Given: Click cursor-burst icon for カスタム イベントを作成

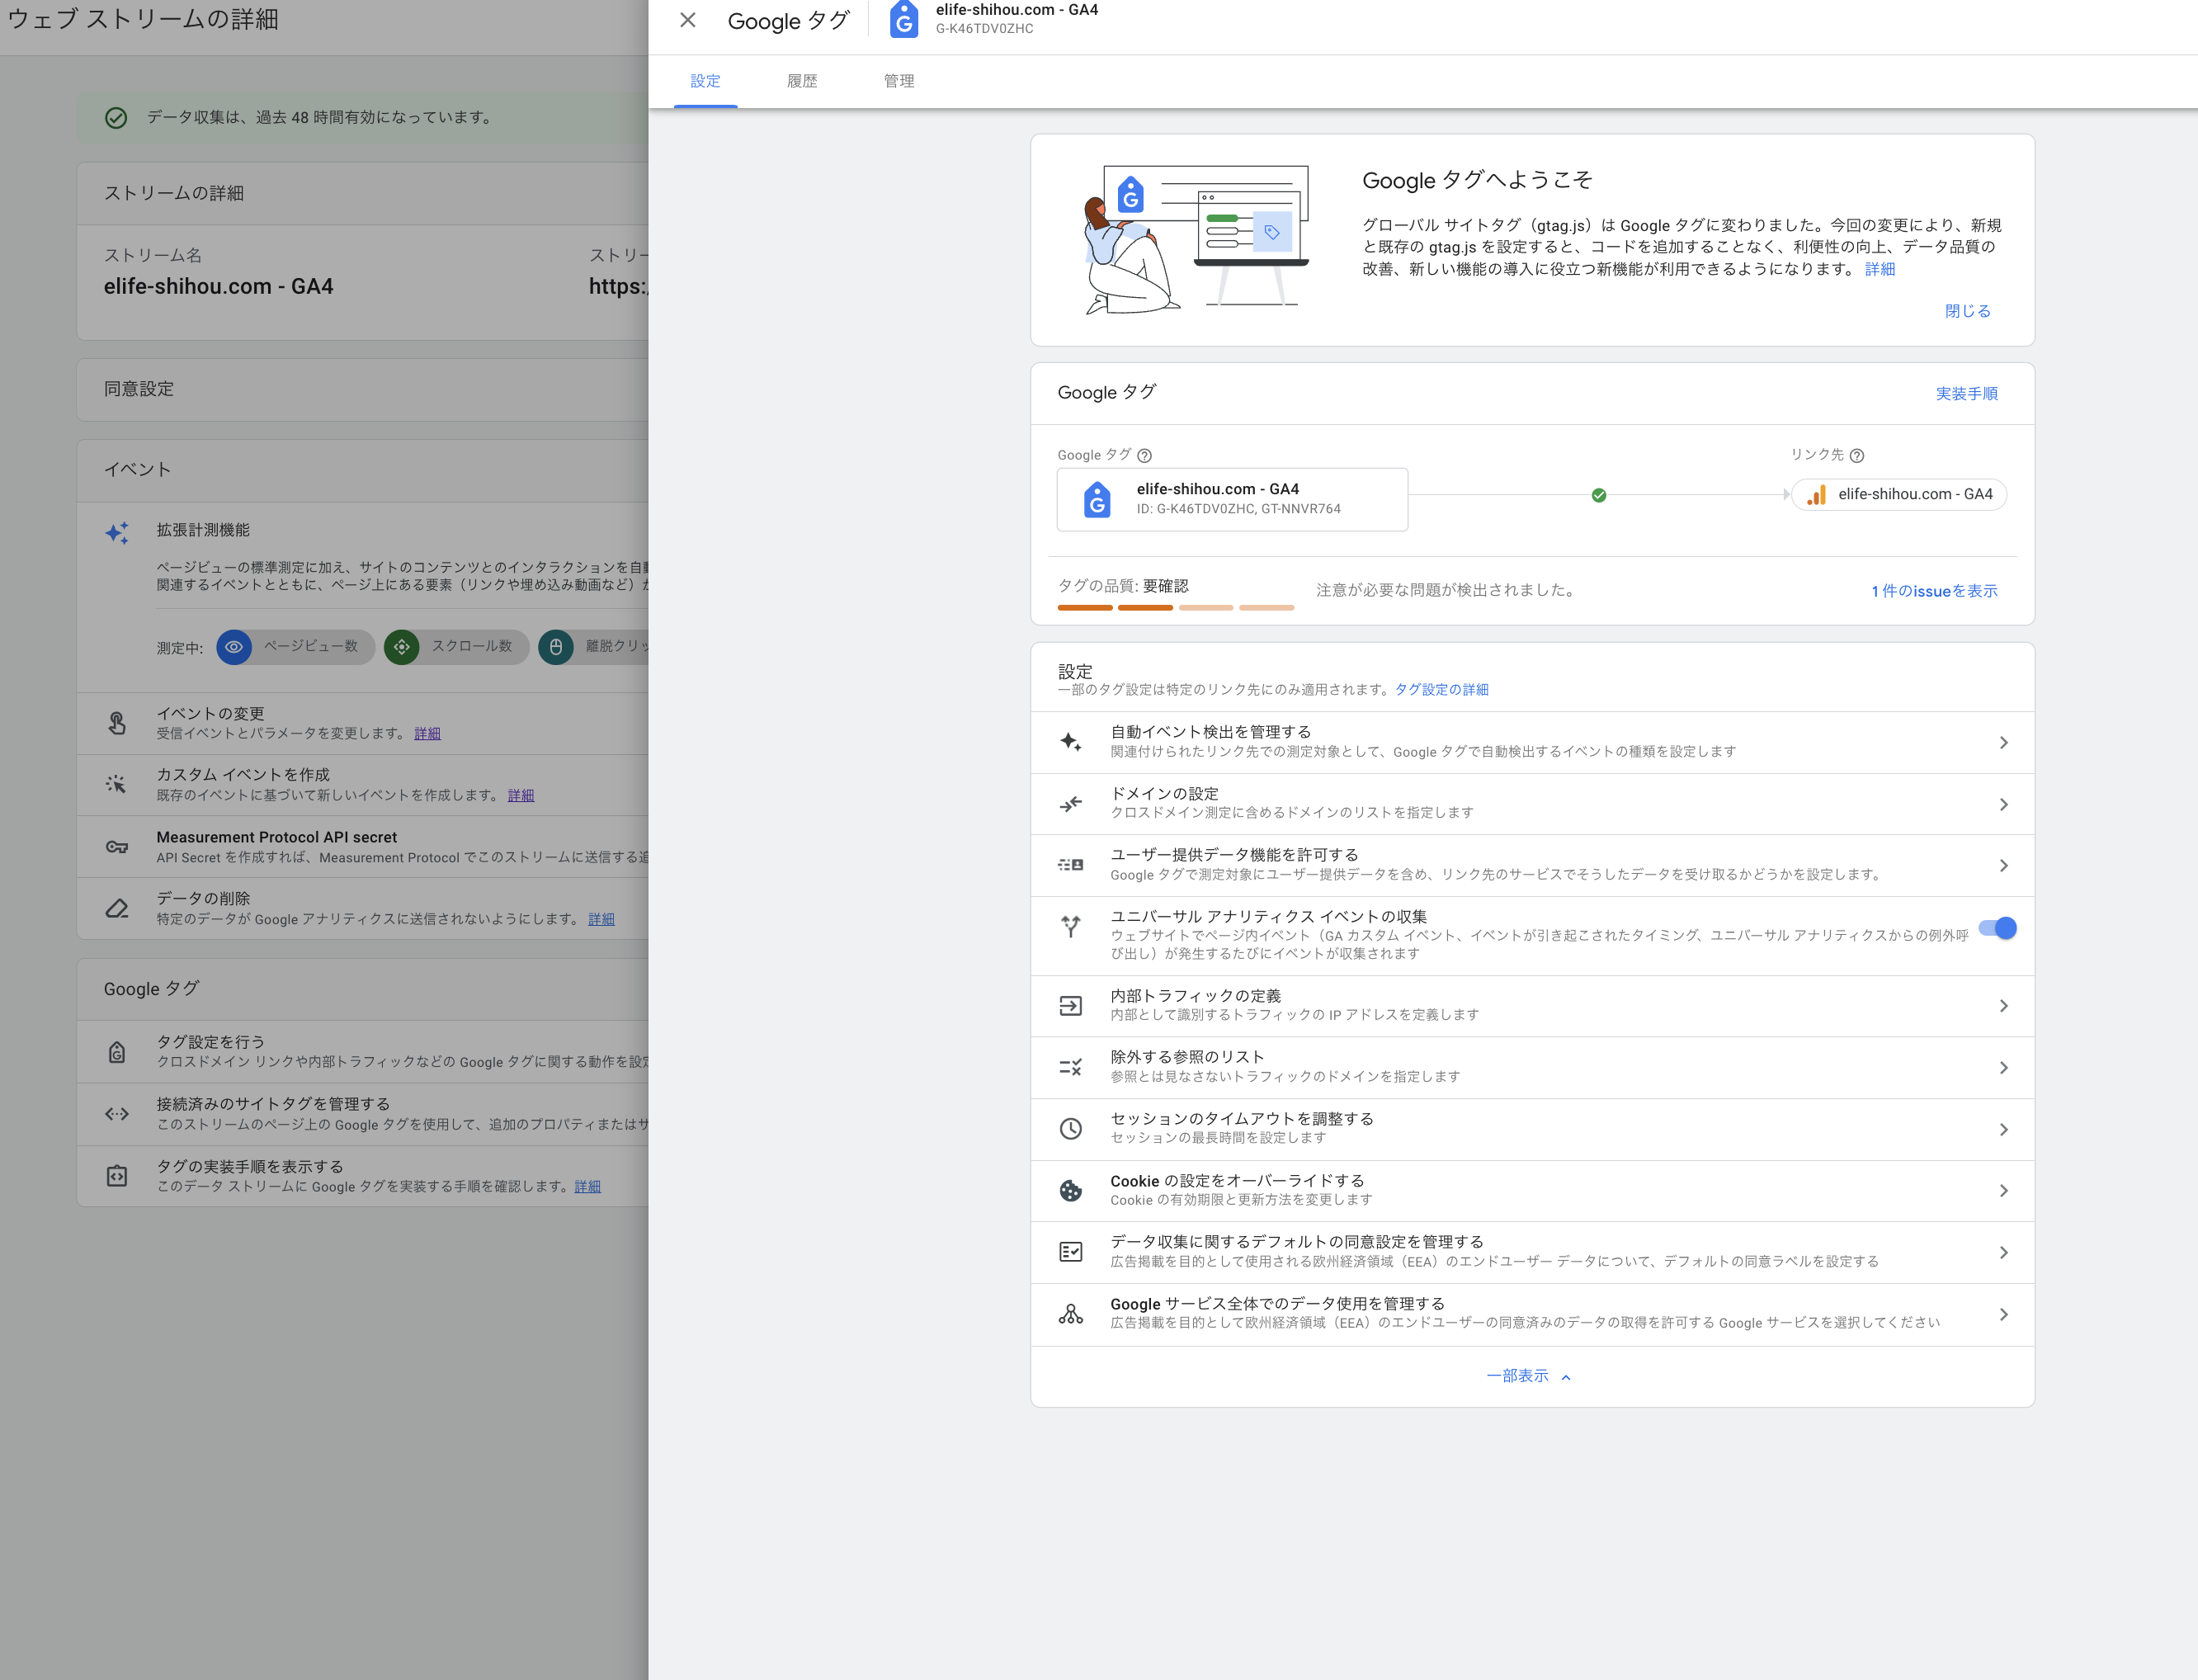Looking at the screenshot, I should (117, 785).
